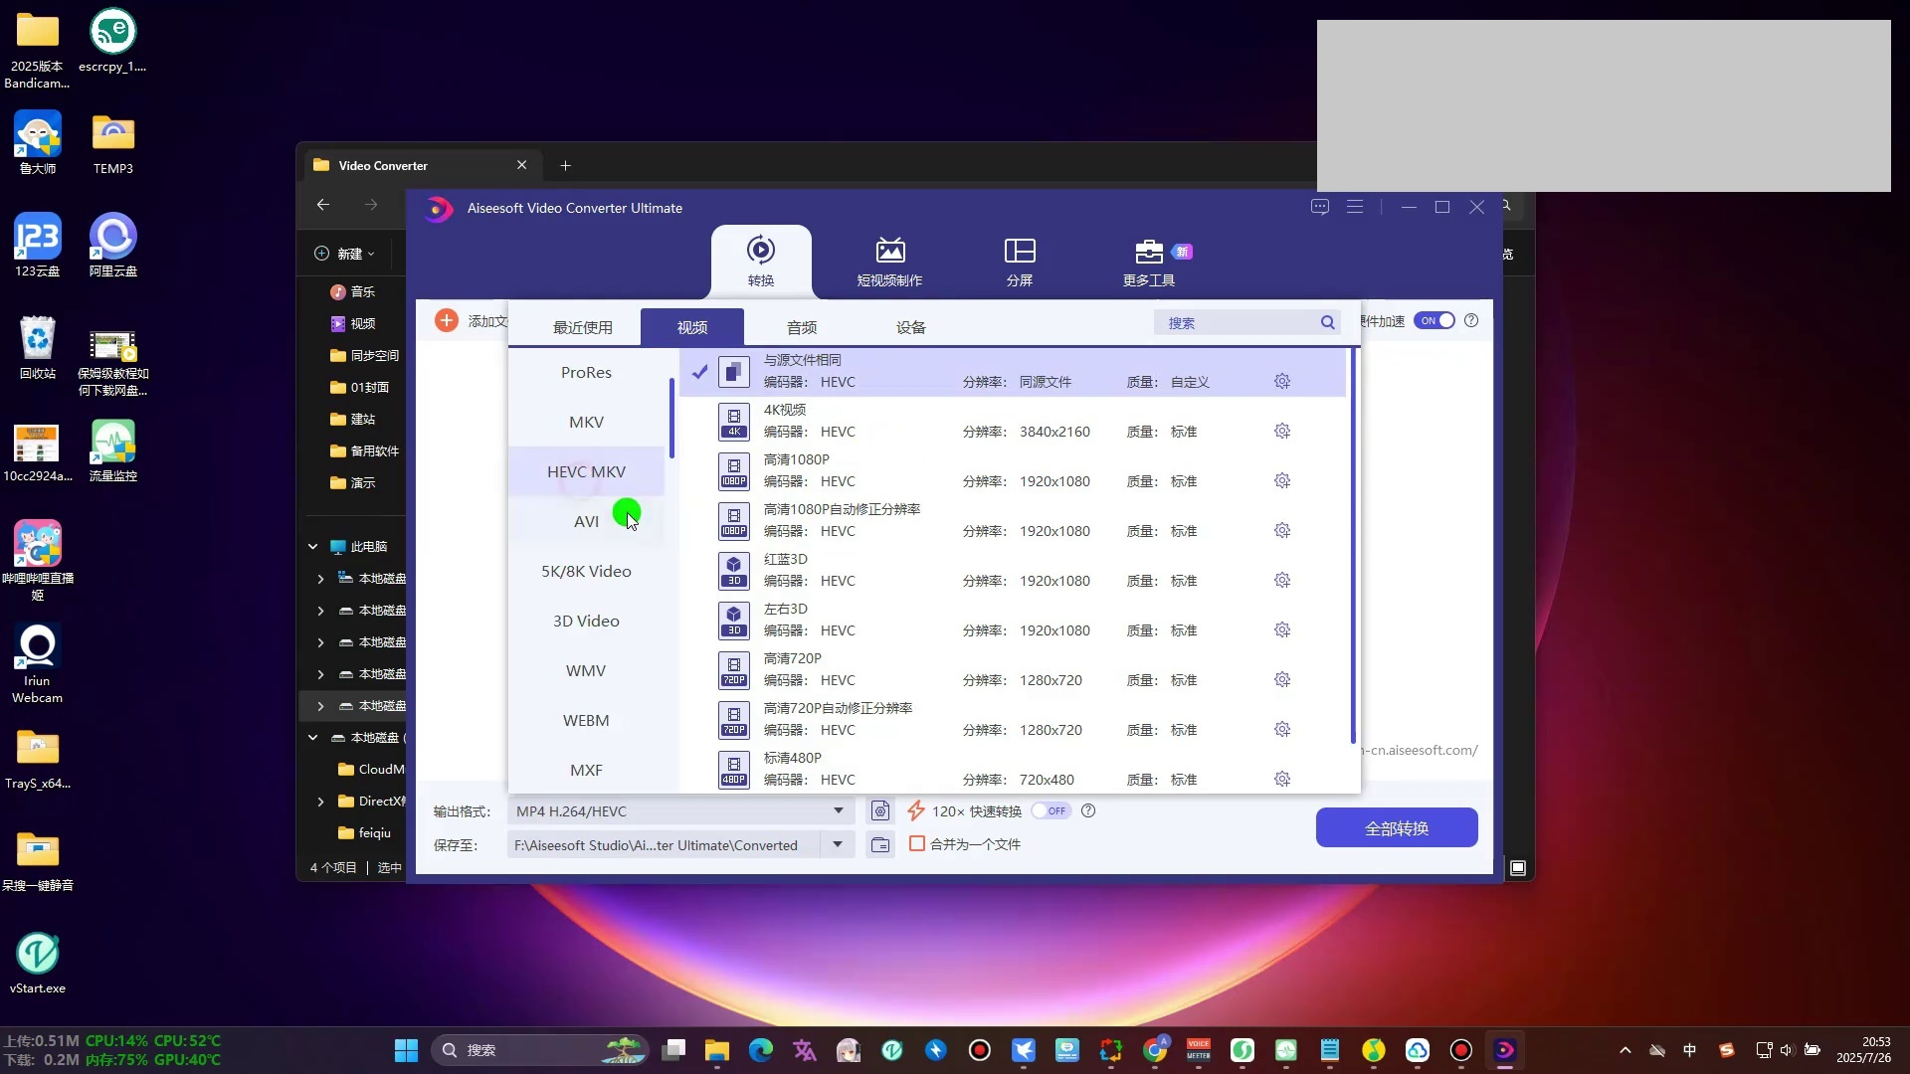Switch to the 最近使用 tab
This screenshot has width=1910, height=1074.
pos(582,327)
